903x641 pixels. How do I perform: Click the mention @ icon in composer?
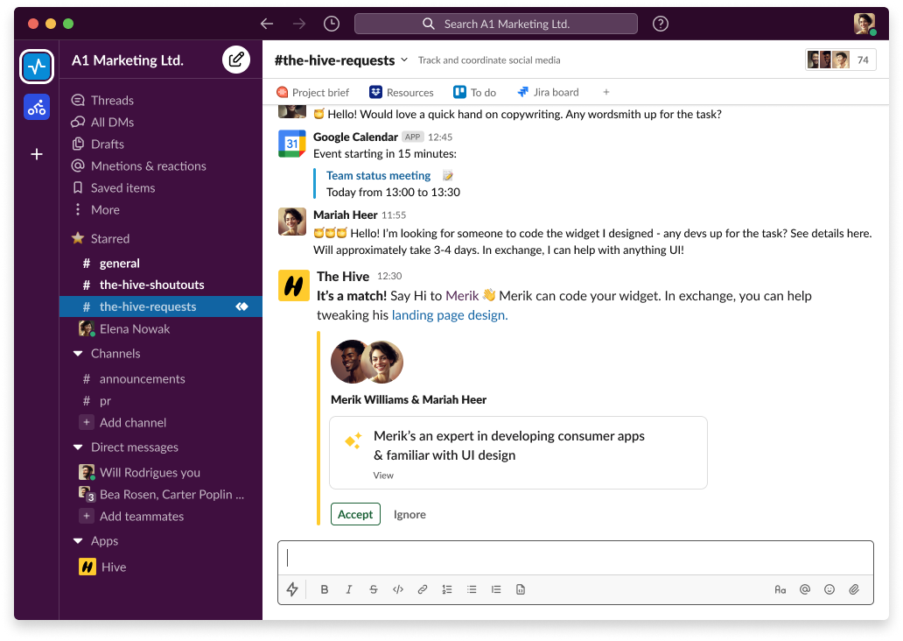click(x=805, y=589)
